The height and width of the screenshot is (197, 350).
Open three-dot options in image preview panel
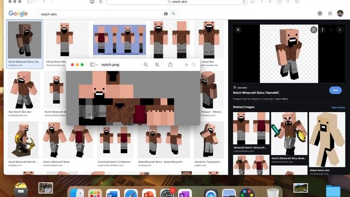(322, 30)
